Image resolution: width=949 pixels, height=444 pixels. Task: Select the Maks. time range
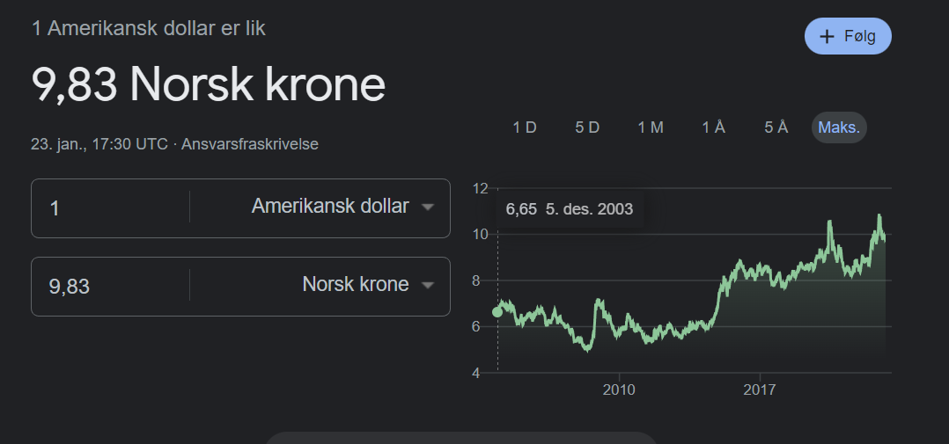[x=839, y=127]
